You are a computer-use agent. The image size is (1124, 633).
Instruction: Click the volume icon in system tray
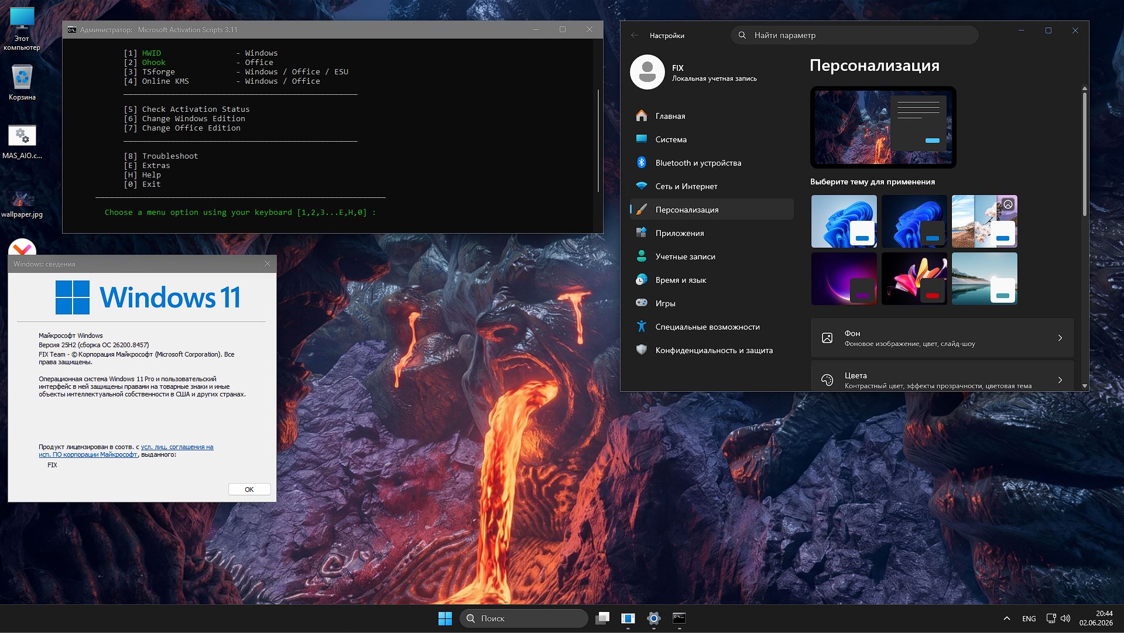click(x=1065, y=618)
